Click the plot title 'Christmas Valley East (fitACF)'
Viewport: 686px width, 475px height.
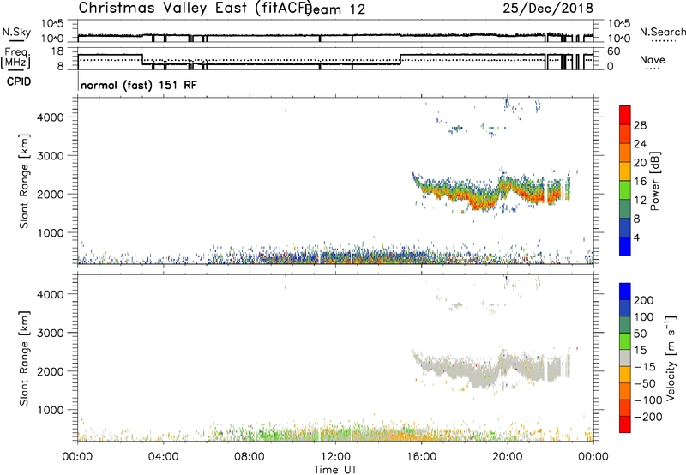pos(195,8)
